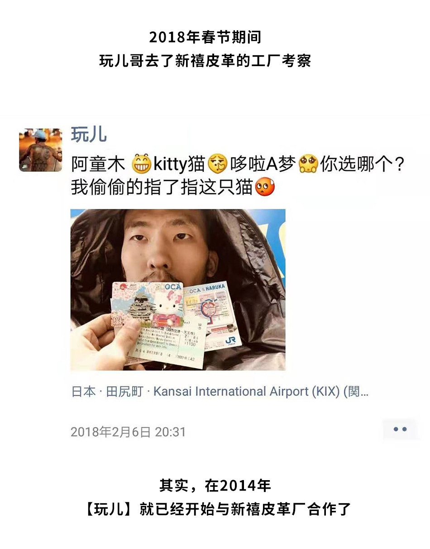Click the 2018年2月6日 20:31 timestamp

point(128,432)
